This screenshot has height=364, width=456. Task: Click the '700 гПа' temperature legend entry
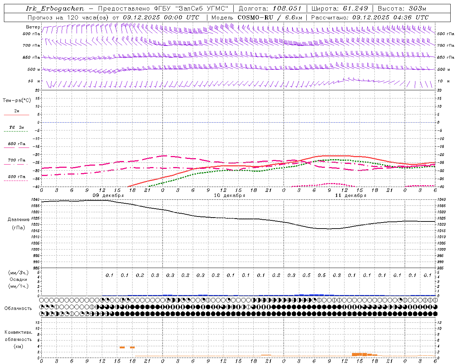[x=17, y=160]
